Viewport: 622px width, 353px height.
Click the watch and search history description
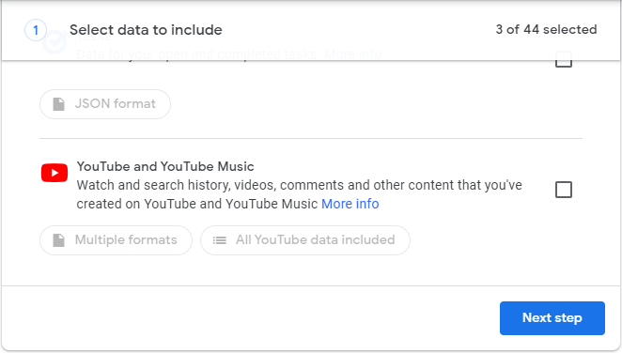click(299, 194)
